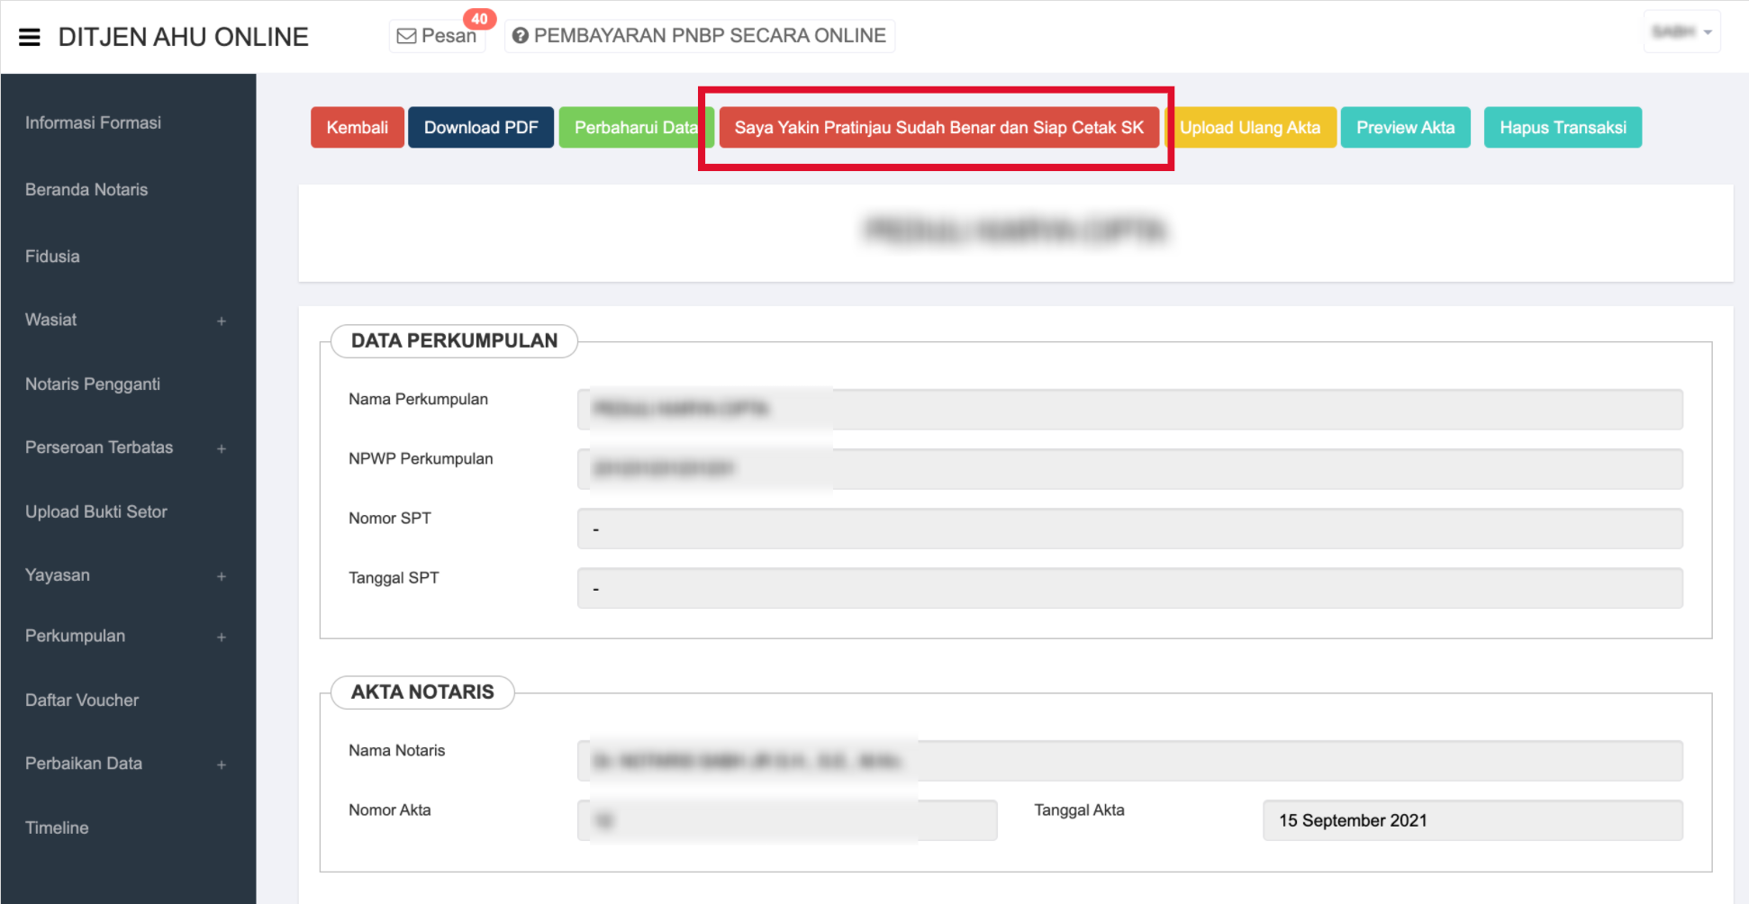Expand the Perkumpulan plus icon
1749x904 pixels.
tap(222, 637)
